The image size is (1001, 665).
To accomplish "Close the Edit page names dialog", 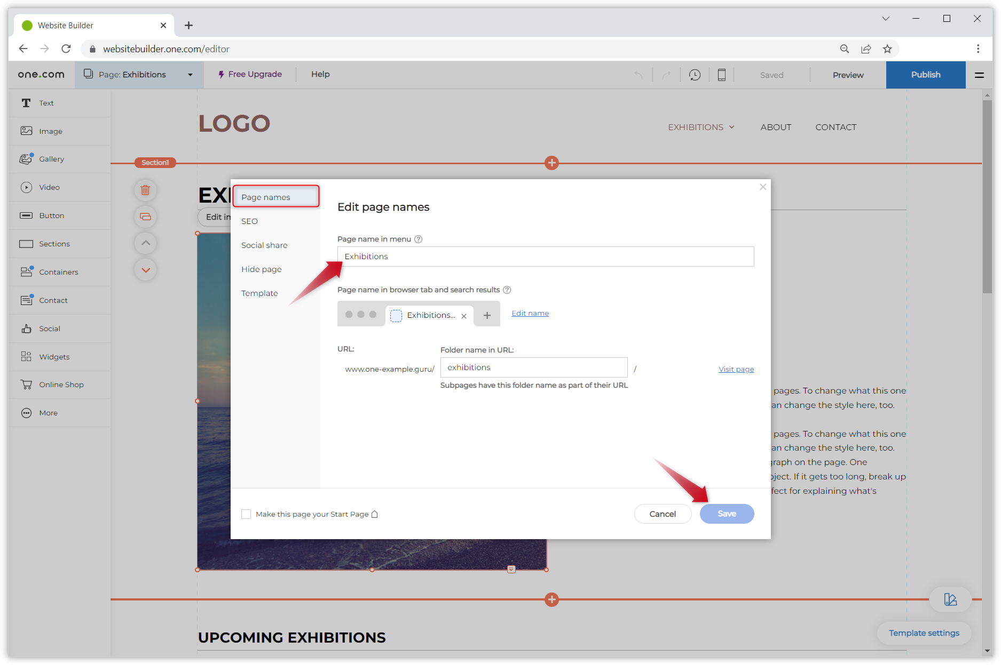I will coord(763,187).
